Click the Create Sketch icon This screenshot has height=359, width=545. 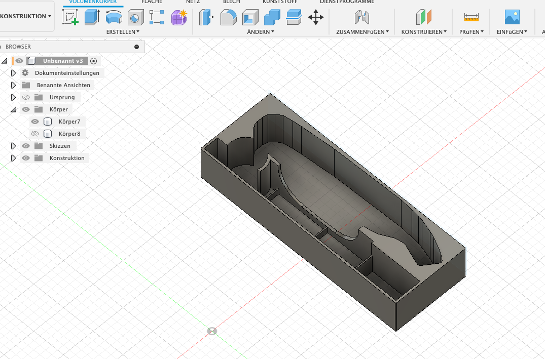tap(70, 17)
